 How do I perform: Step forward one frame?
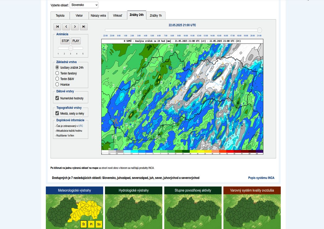(x=75, y=27)
